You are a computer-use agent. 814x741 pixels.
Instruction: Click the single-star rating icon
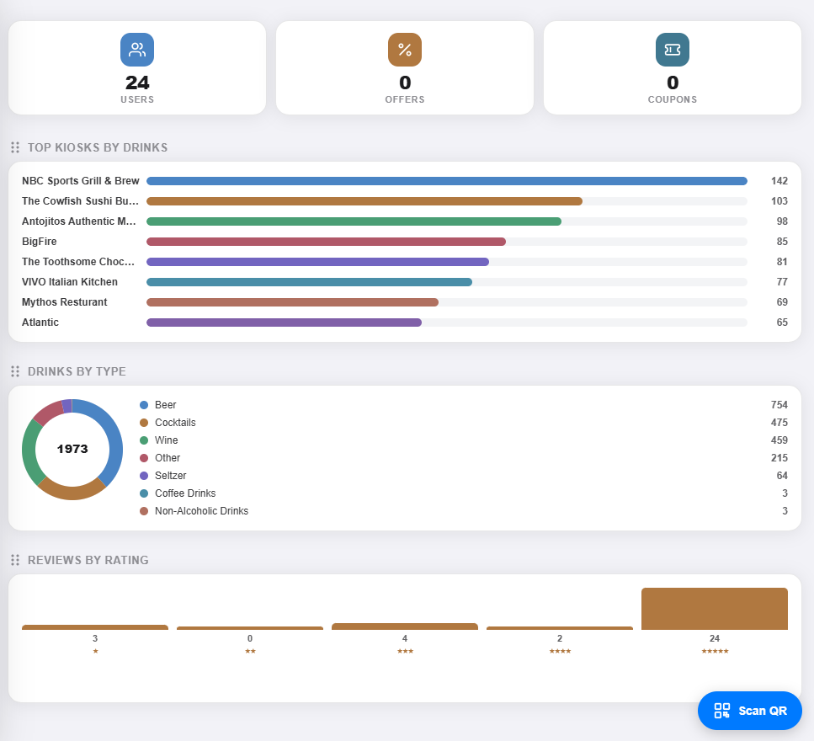(x=95, y=651)
